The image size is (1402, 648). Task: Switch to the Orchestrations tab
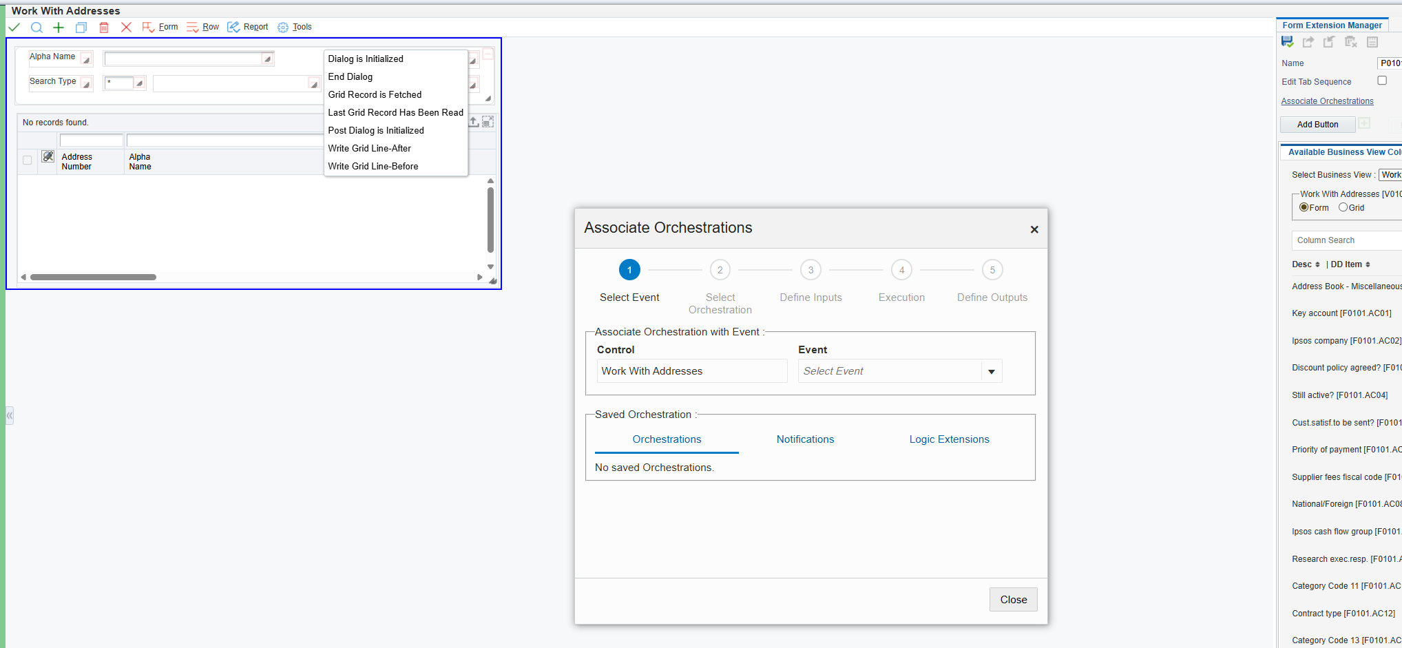pos(667,439)
